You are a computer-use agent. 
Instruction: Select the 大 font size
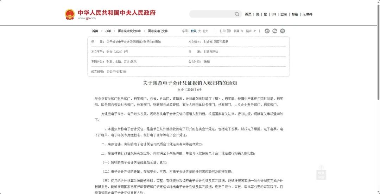[200, 31]
